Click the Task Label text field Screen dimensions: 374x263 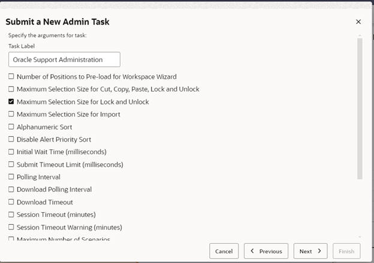coord(64,59)
